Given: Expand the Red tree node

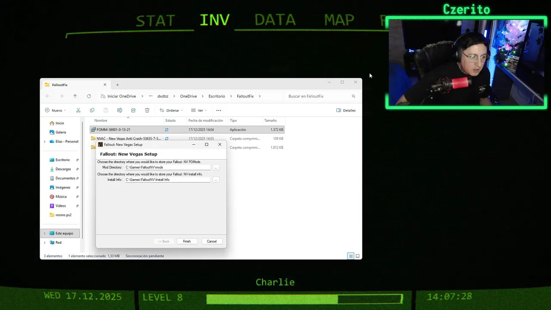Looking at the screenshot, I should click(44, 242).
